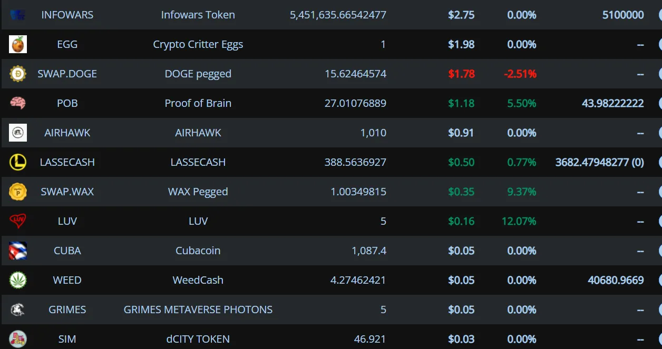
Task: Click the WEED symbol text
Action: pyautogui.click(x=67, y=280)
